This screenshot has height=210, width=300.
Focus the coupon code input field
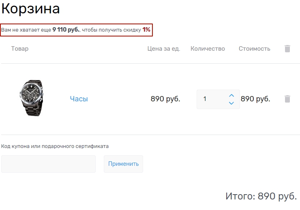(x=48, y=164)
